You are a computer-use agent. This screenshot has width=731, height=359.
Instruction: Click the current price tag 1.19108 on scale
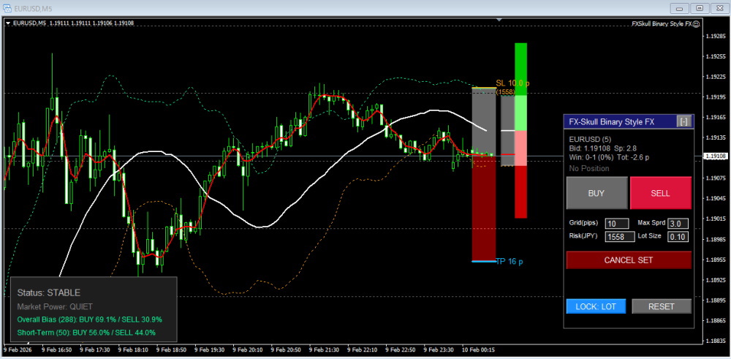click(714, 156)
